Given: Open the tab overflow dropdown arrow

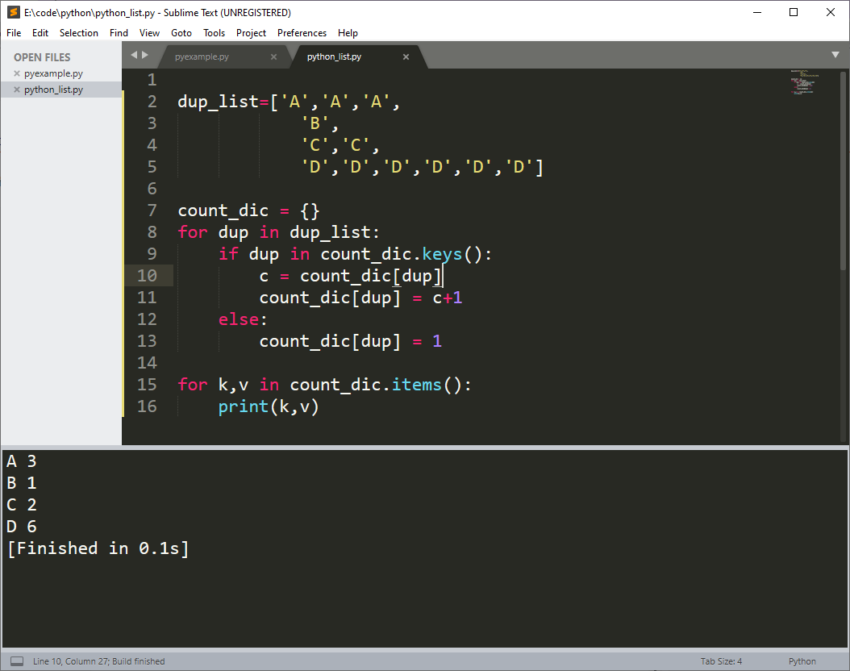Looking at the screenshot, I should tap(835, 55).
